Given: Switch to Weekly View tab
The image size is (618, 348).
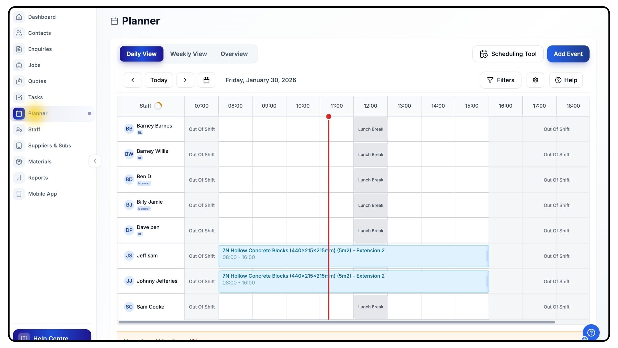Looking at the screenshot, I should [188, 54].
